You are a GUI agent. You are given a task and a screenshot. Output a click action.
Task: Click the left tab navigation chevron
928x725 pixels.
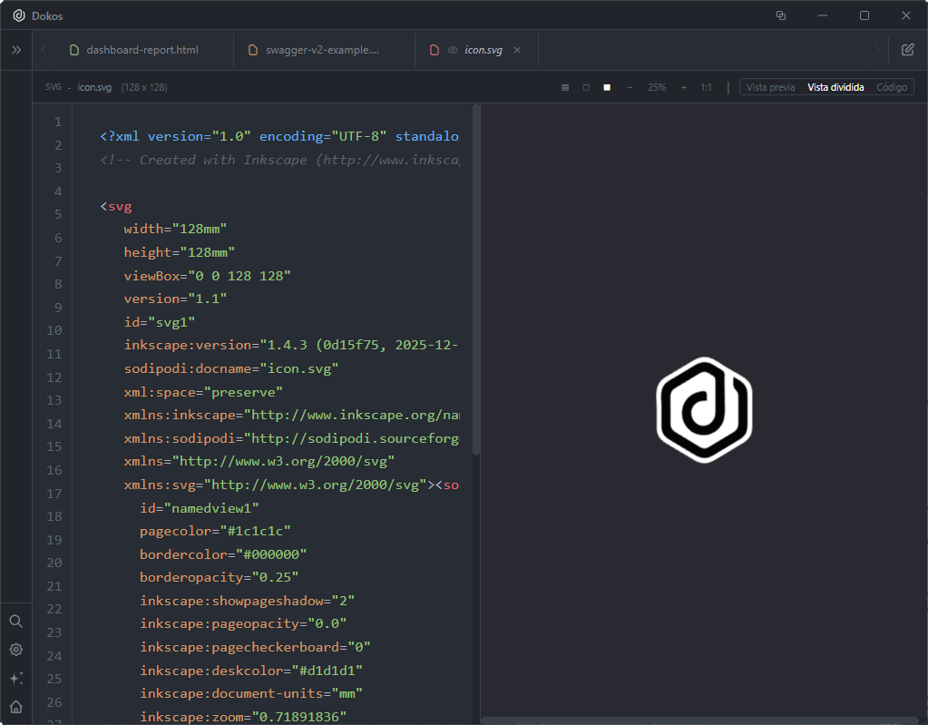[43, 50]
